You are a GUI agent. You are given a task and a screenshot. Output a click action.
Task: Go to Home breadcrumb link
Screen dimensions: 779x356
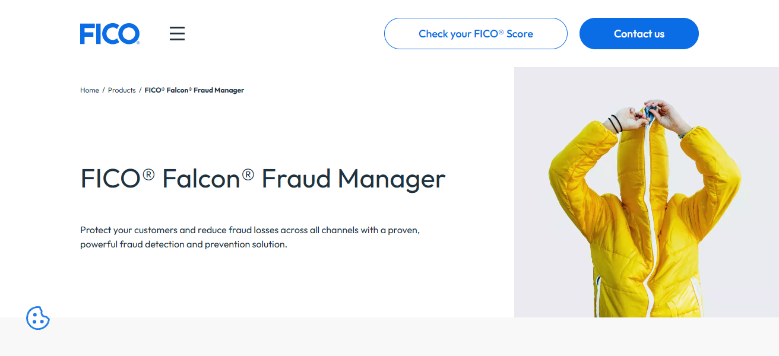pos(90,90)
